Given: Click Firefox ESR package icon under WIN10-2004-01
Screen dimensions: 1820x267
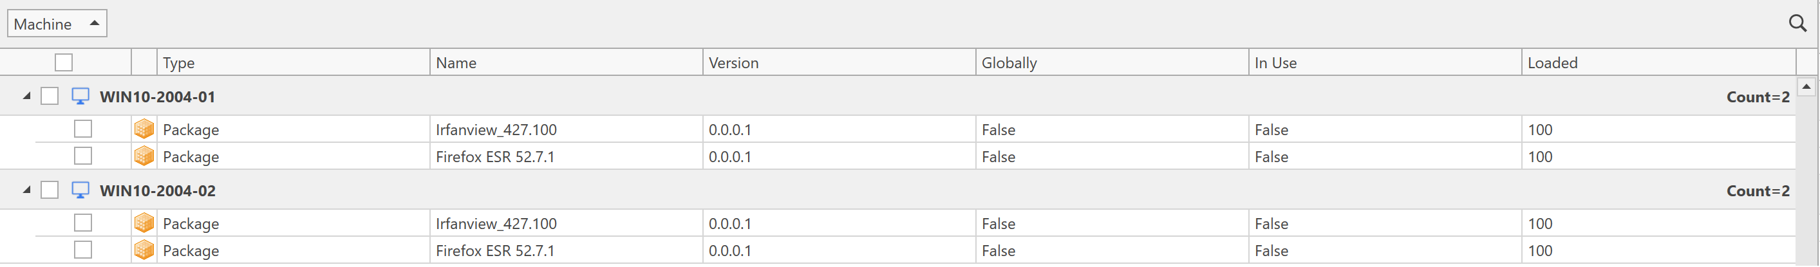Looking at the screenshot, I should tap(144, 156).
